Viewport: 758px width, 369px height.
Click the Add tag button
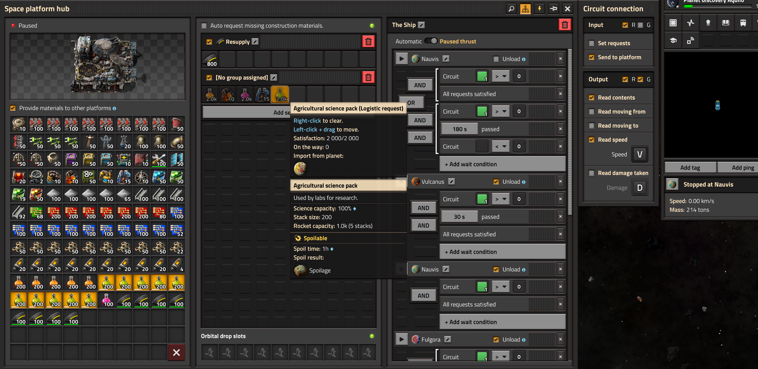click(690, 168)
